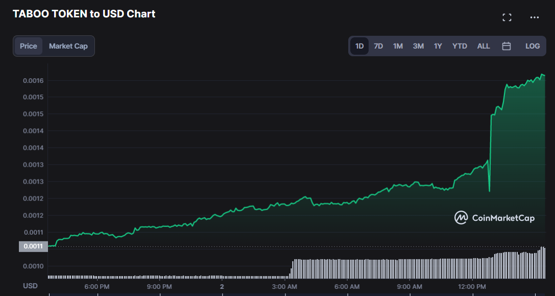Select the 1Y time range
The width and height of the screenshot is (555, 296).
click(438, 46)
